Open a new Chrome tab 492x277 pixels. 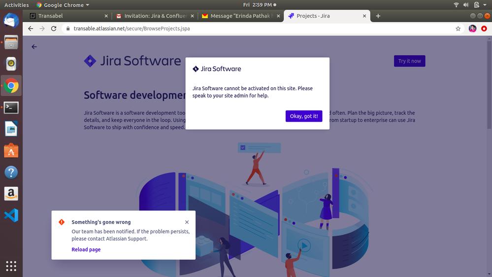pyautogui.click(x=378, y=16)
